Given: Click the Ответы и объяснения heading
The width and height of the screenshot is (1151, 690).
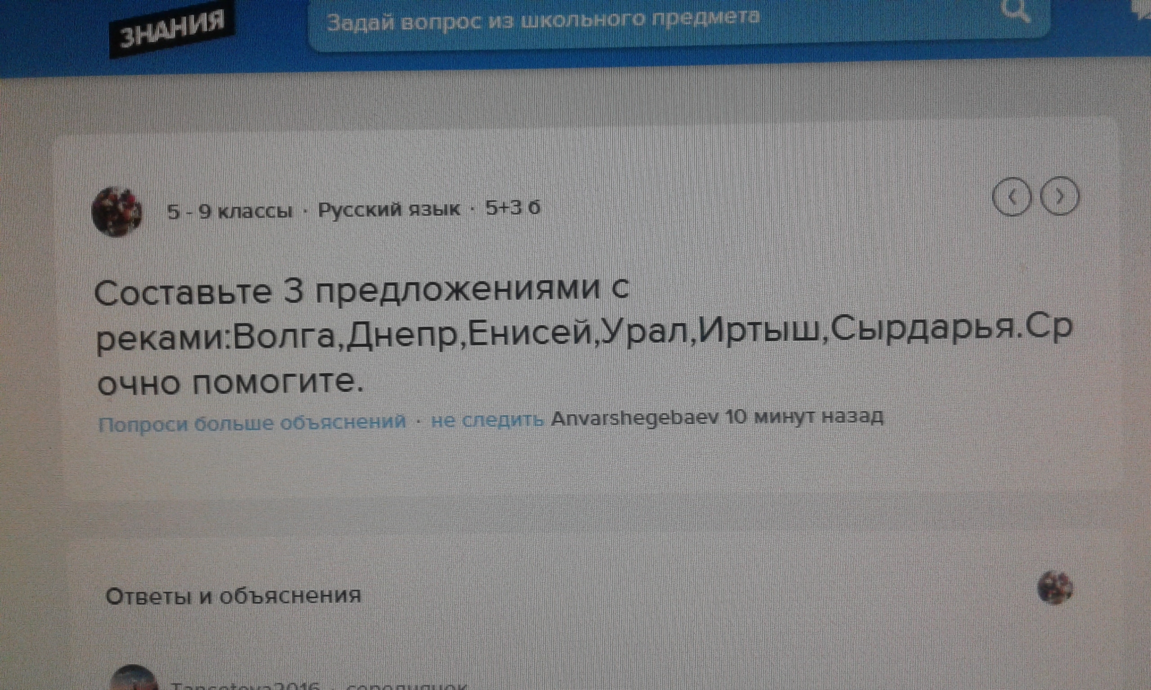Looking at the screenshot, I should tap(233, 596).
